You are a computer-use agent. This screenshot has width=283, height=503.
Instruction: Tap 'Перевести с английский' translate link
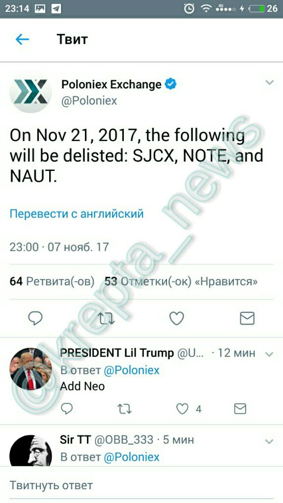[x=77, y=214]
